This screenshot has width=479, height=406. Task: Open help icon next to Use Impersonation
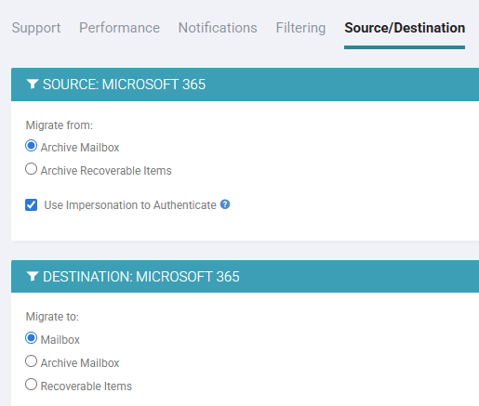coord(225,204)
